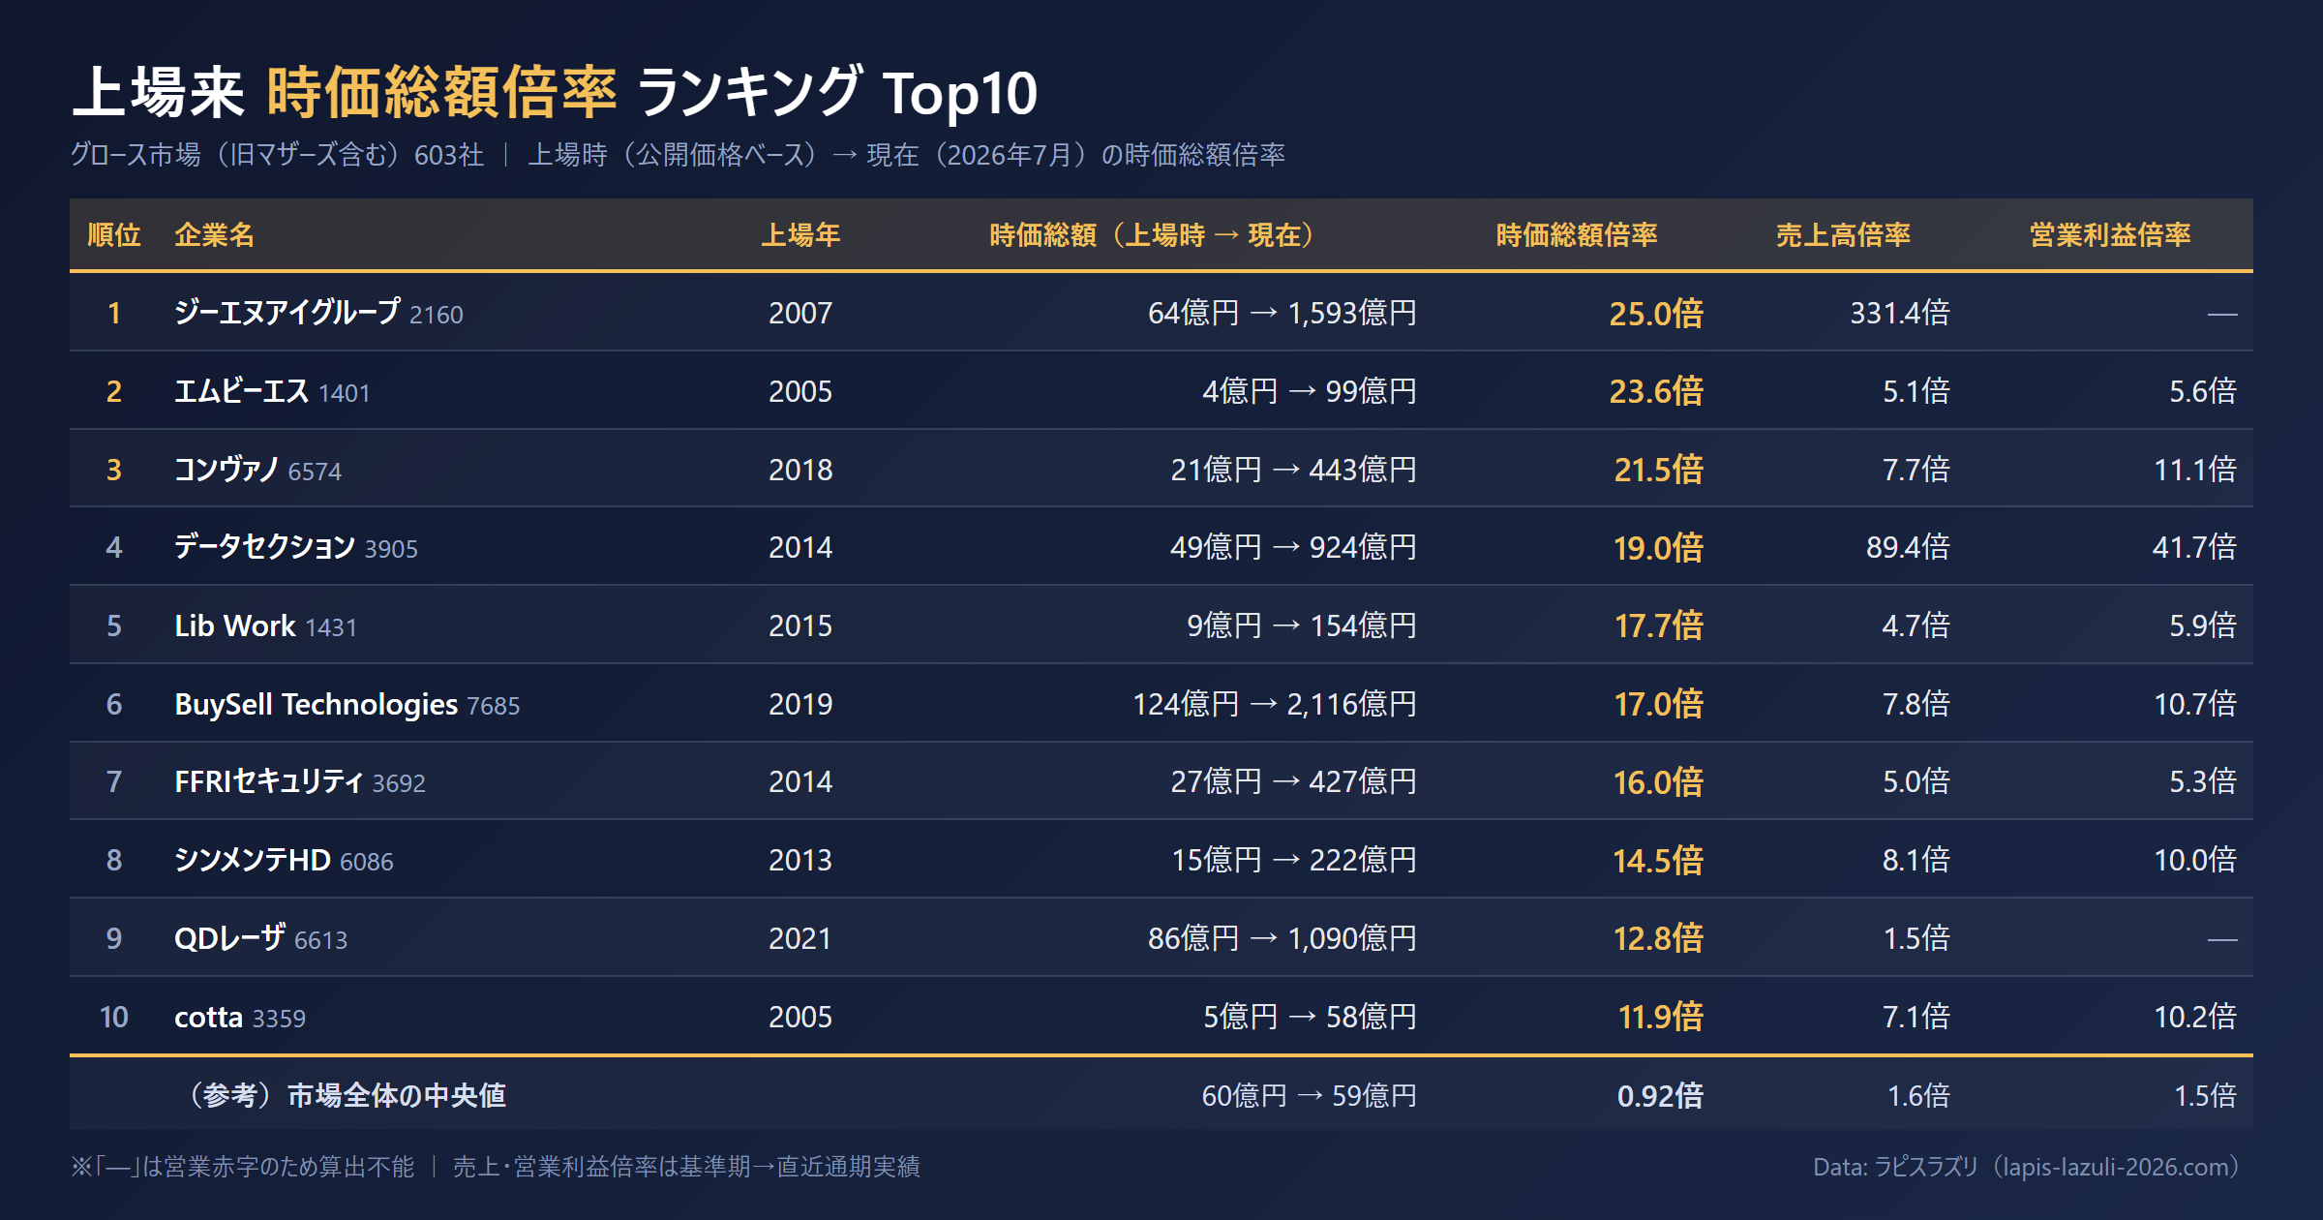Click the 41.7倍 operating profit multiple

tap(2194, 547)
